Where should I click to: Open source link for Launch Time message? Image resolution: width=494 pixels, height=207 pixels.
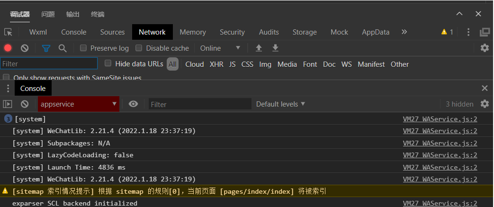pyautogui.click(x=440, y=167)
